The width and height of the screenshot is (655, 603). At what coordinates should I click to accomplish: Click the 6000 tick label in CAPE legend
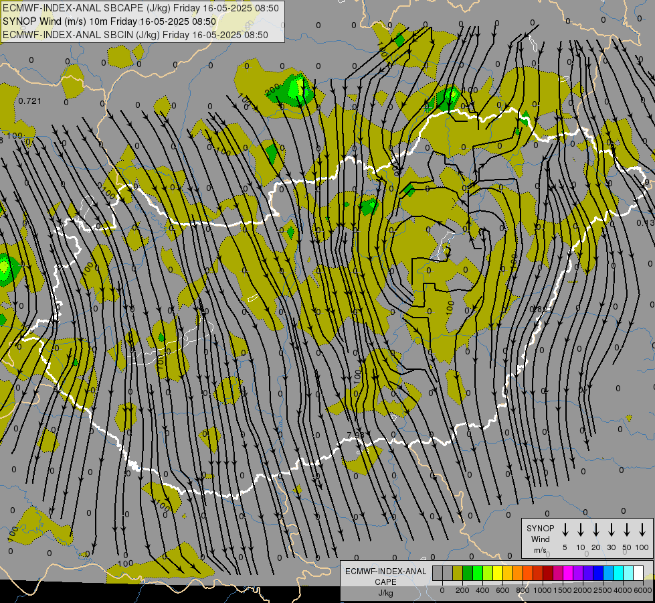click(x=643, y=590)
